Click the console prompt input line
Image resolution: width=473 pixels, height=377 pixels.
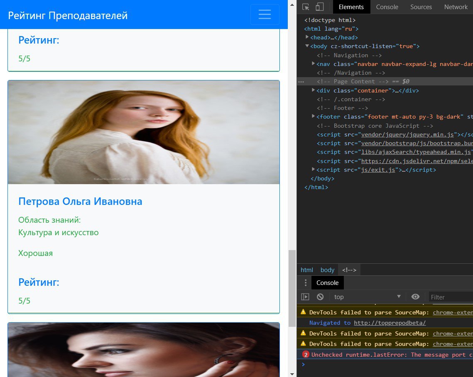(389, 364)
